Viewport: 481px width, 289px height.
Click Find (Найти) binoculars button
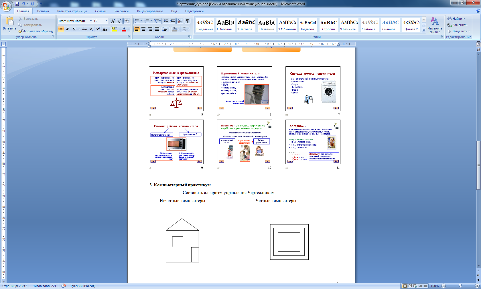point(456,19)
